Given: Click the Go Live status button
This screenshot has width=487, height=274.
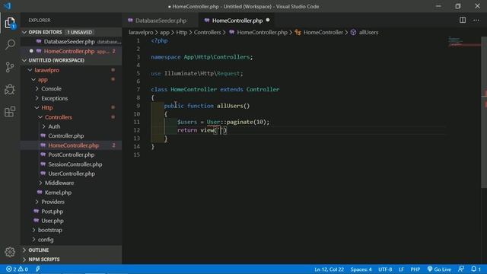Looking at the screenshot, I should (x=439, y=269).
